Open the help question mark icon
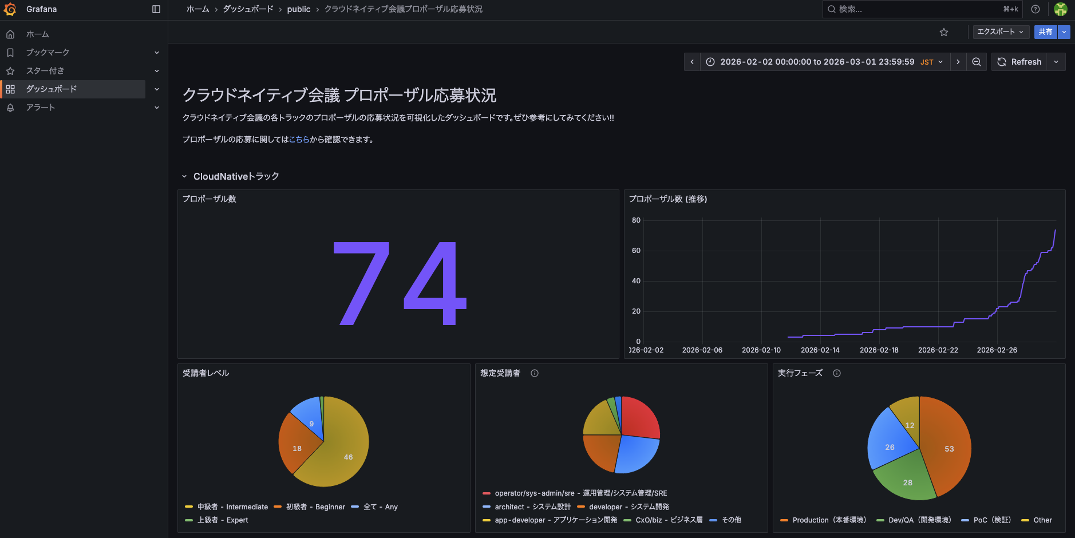 point(1036,9)
